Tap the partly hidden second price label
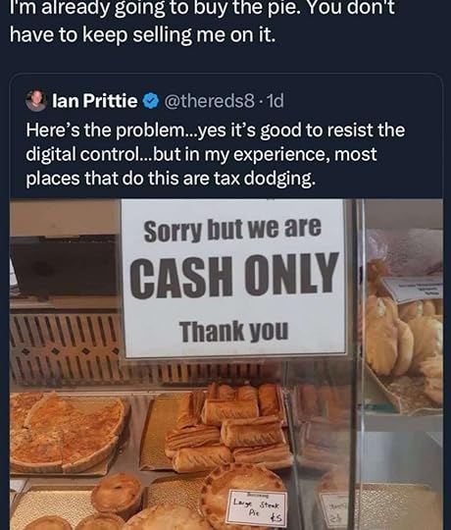This screenshot has width=451, height=530. [x=332, y=509]
